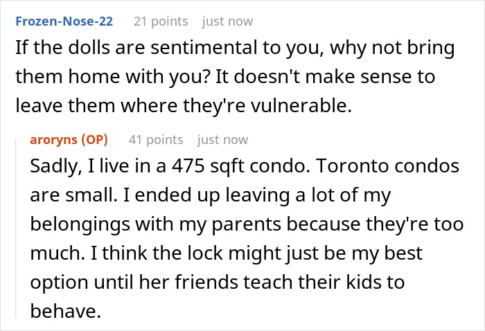Click the word 'Sadly,' in the reply

coord(56,166)
